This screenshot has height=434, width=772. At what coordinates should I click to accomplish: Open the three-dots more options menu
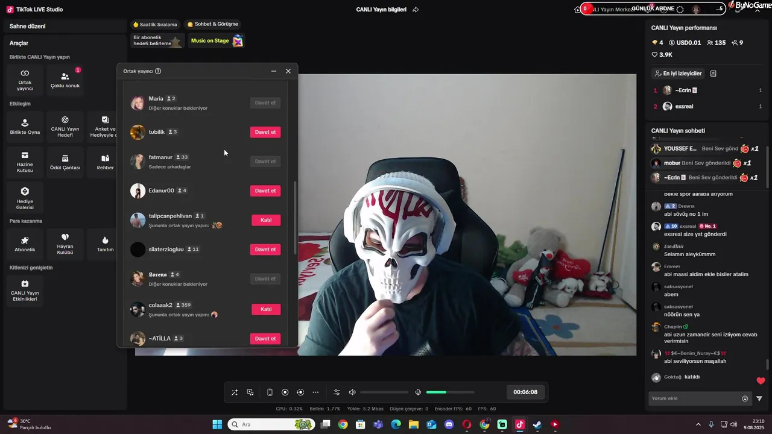[x=315, y=392]
